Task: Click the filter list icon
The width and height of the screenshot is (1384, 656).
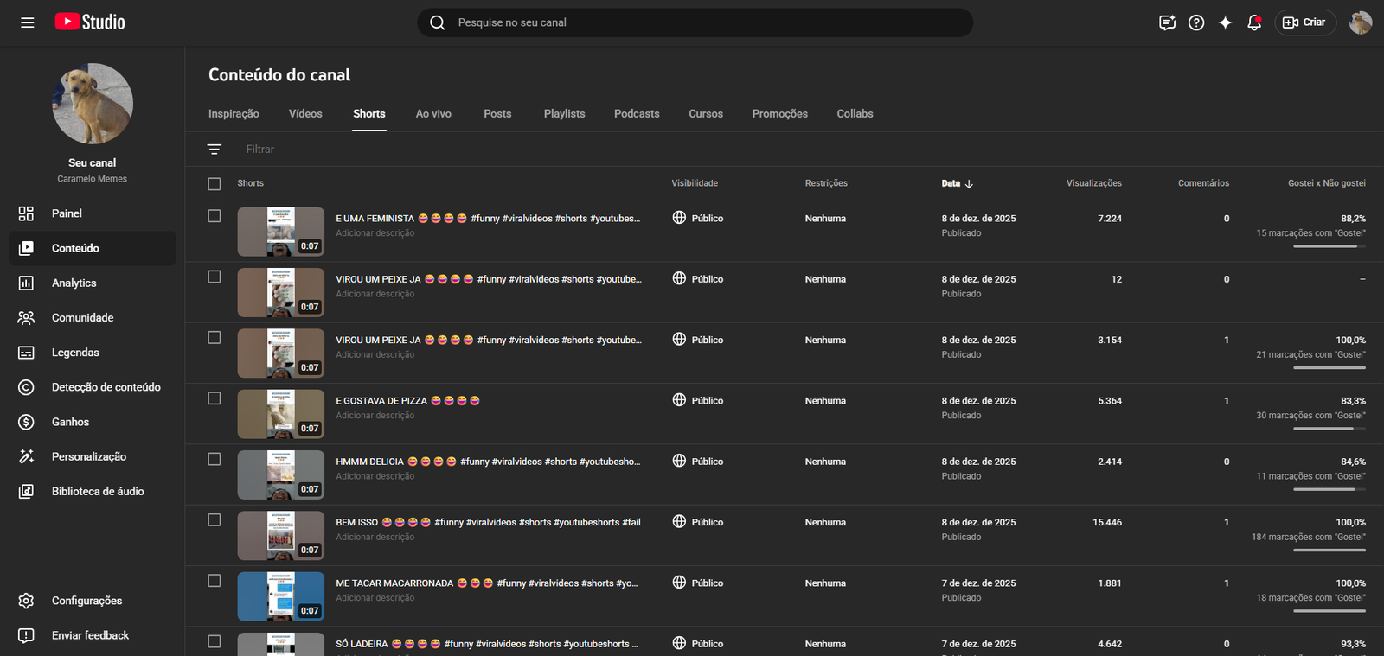Action: (x=215, y=150)
